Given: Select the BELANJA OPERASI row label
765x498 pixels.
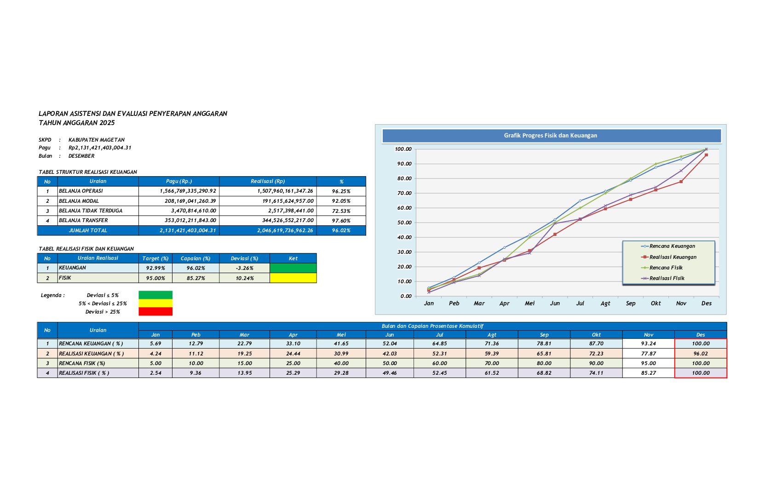Looking at the screenshot, I should (x=81, y=191).
